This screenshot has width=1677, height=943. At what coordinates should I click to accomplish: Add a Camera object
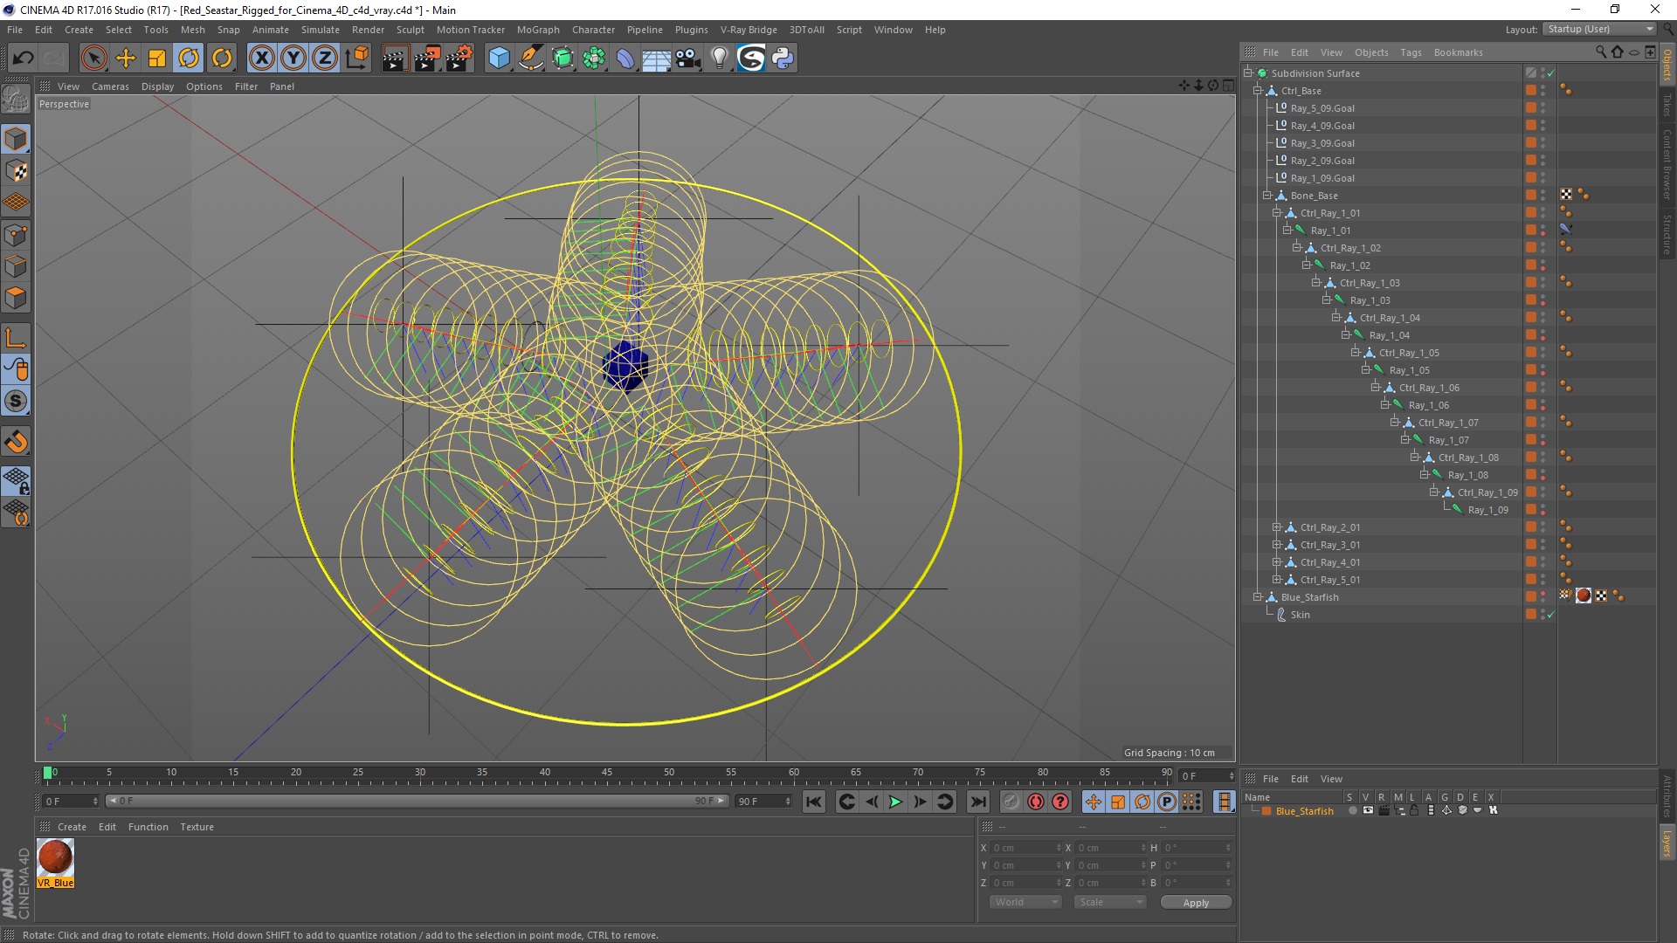coord(688,59)
